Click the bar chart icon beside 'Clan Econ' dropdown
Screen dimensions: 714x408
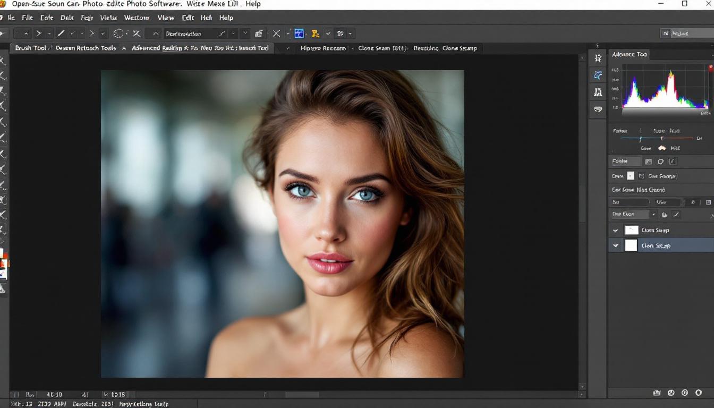665,215
